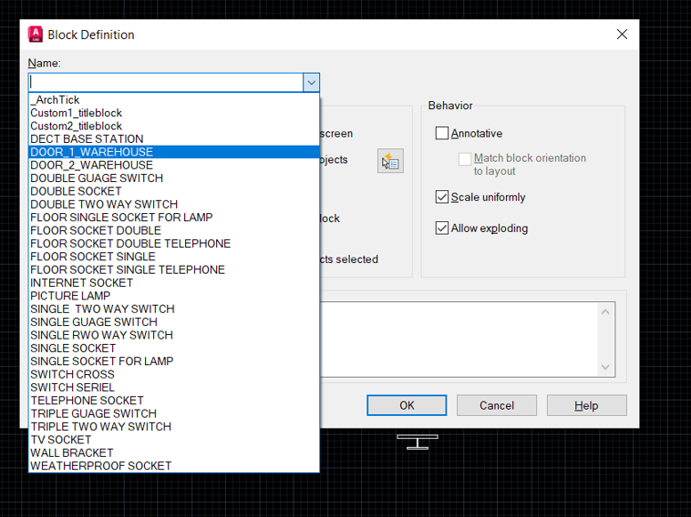Open Help for block definition
This screenshot has width=691, height=517.
click(x=586, y=405)
